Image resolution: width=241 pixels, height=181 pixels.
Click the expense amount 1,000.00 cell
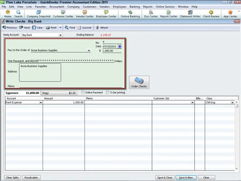[64, 102]
